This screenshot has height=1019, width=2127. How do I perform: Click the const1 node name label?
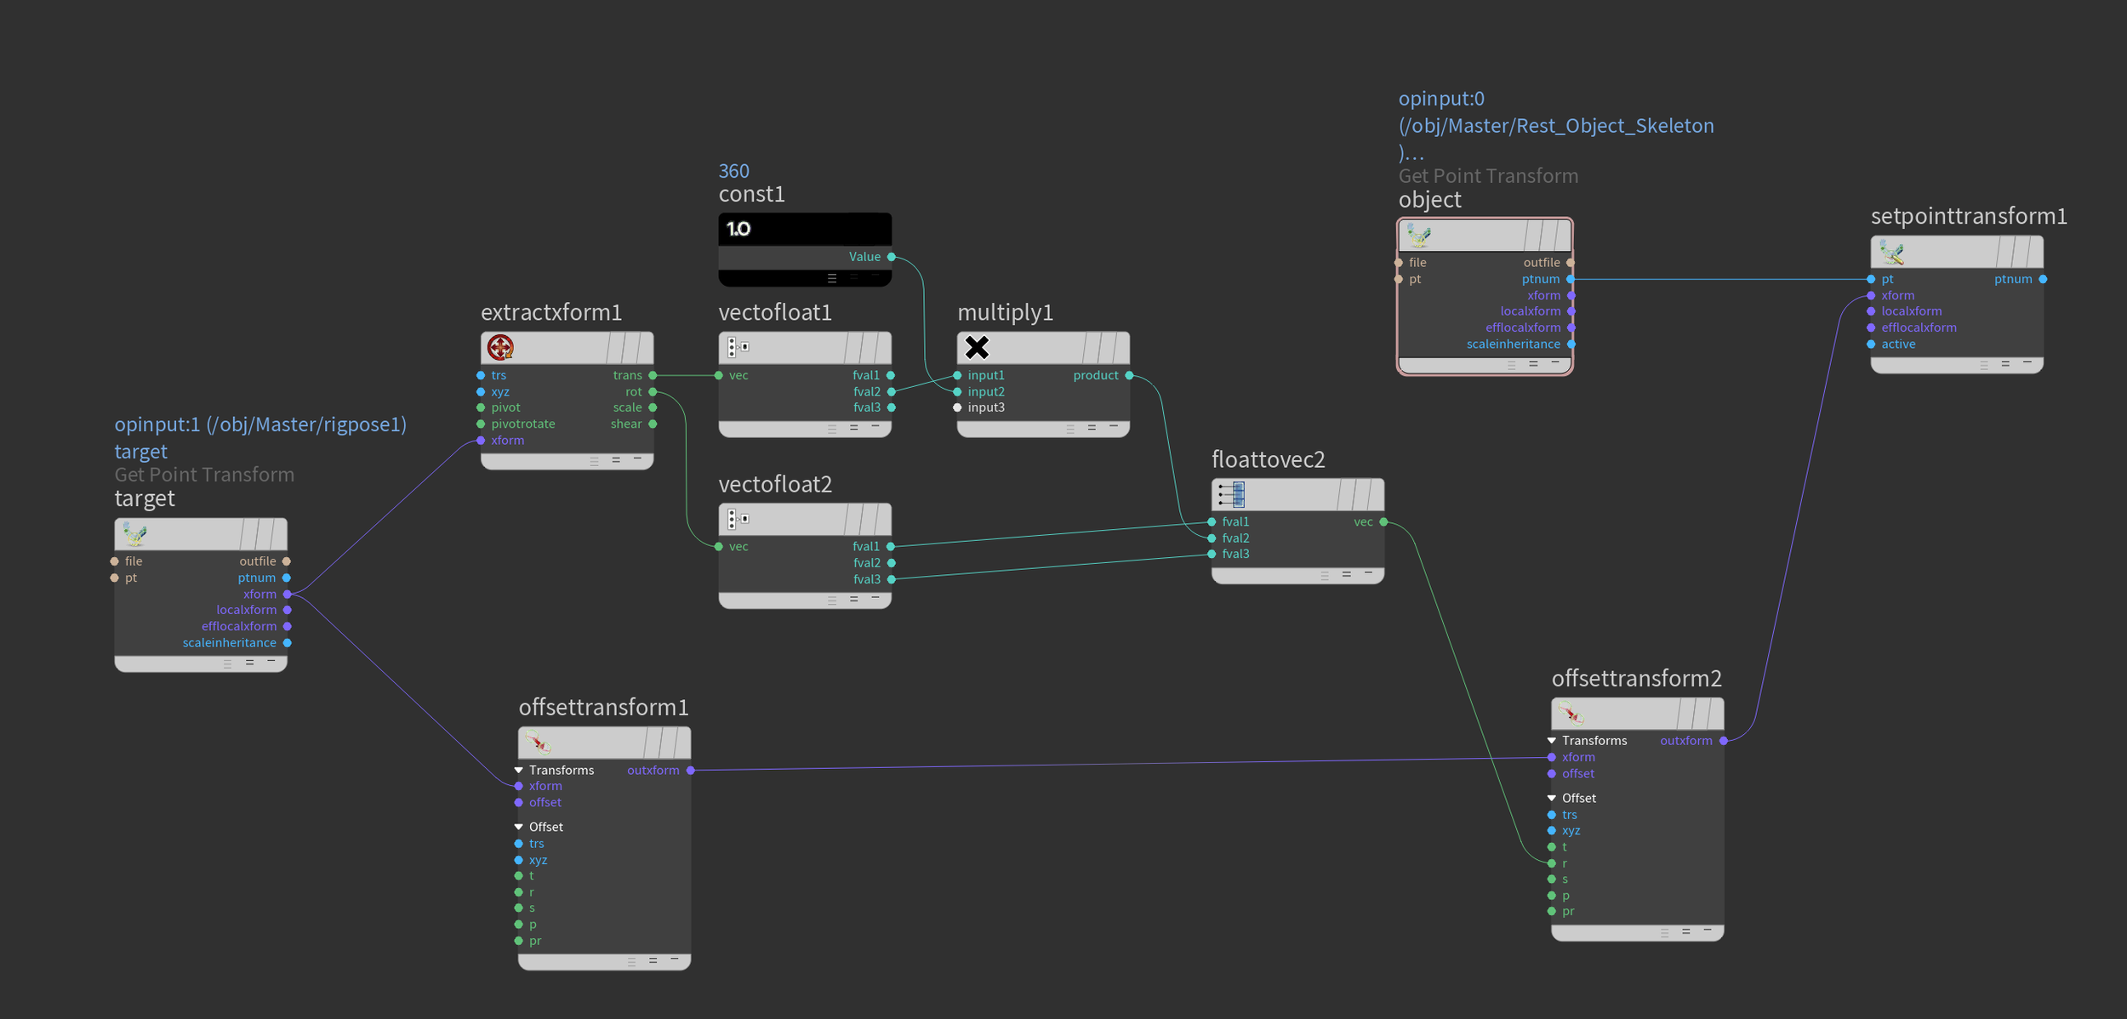pyautogui.click(x=751, y=195)
